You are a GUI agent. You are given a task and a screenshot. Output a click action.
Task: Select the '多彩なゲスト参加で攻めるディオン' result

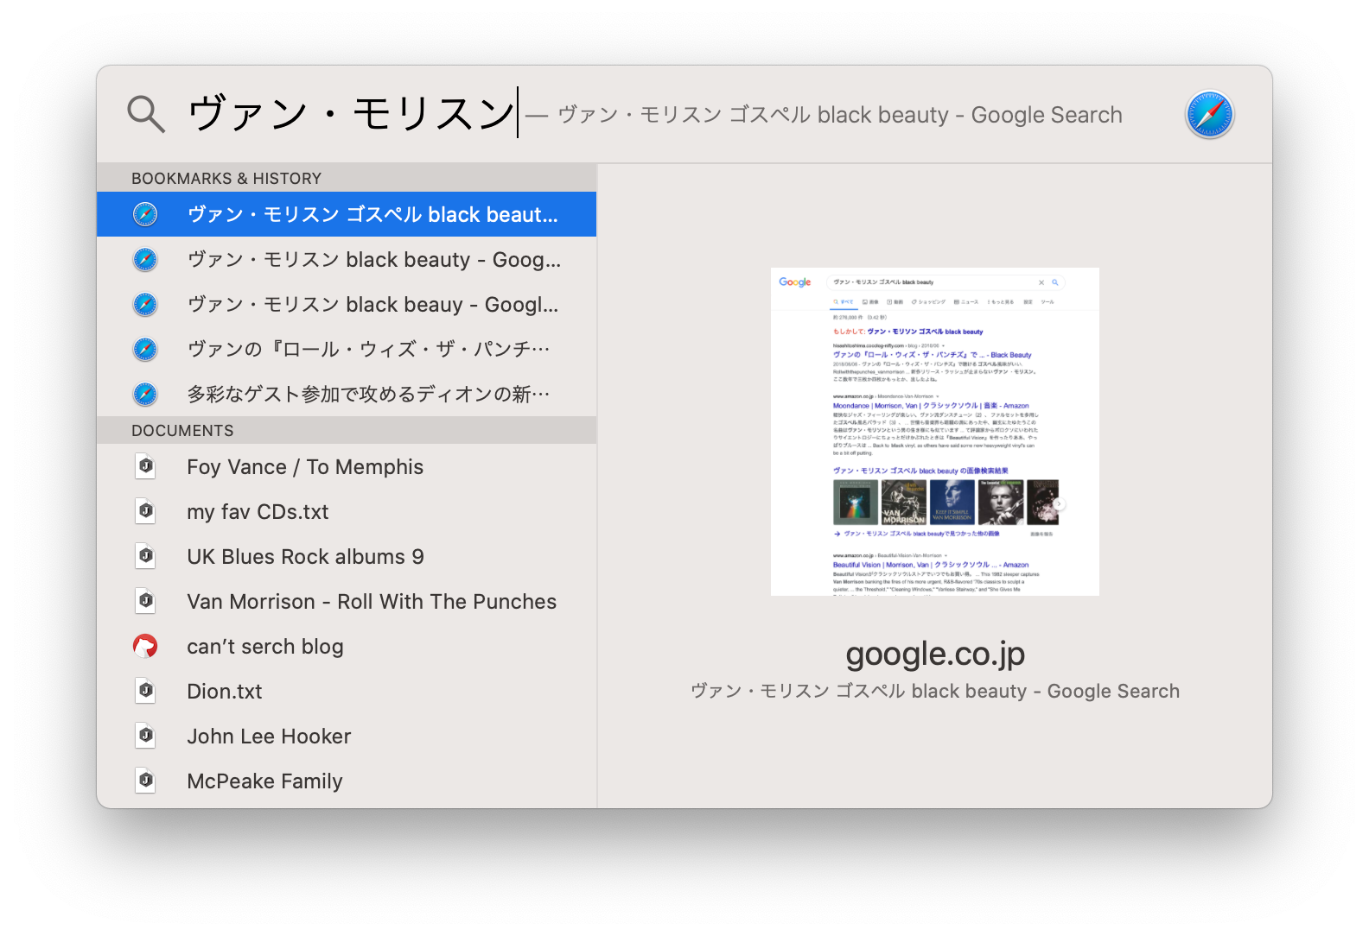(347, 394)
